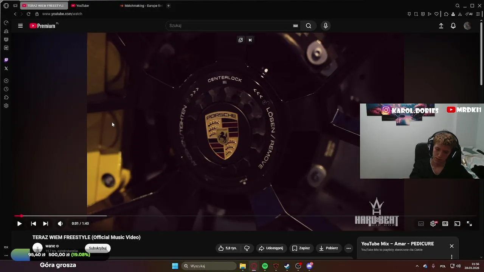Open YouTube notifications bell
The width and height of the screenshot is (484, 272).
[x=453, y=26]
